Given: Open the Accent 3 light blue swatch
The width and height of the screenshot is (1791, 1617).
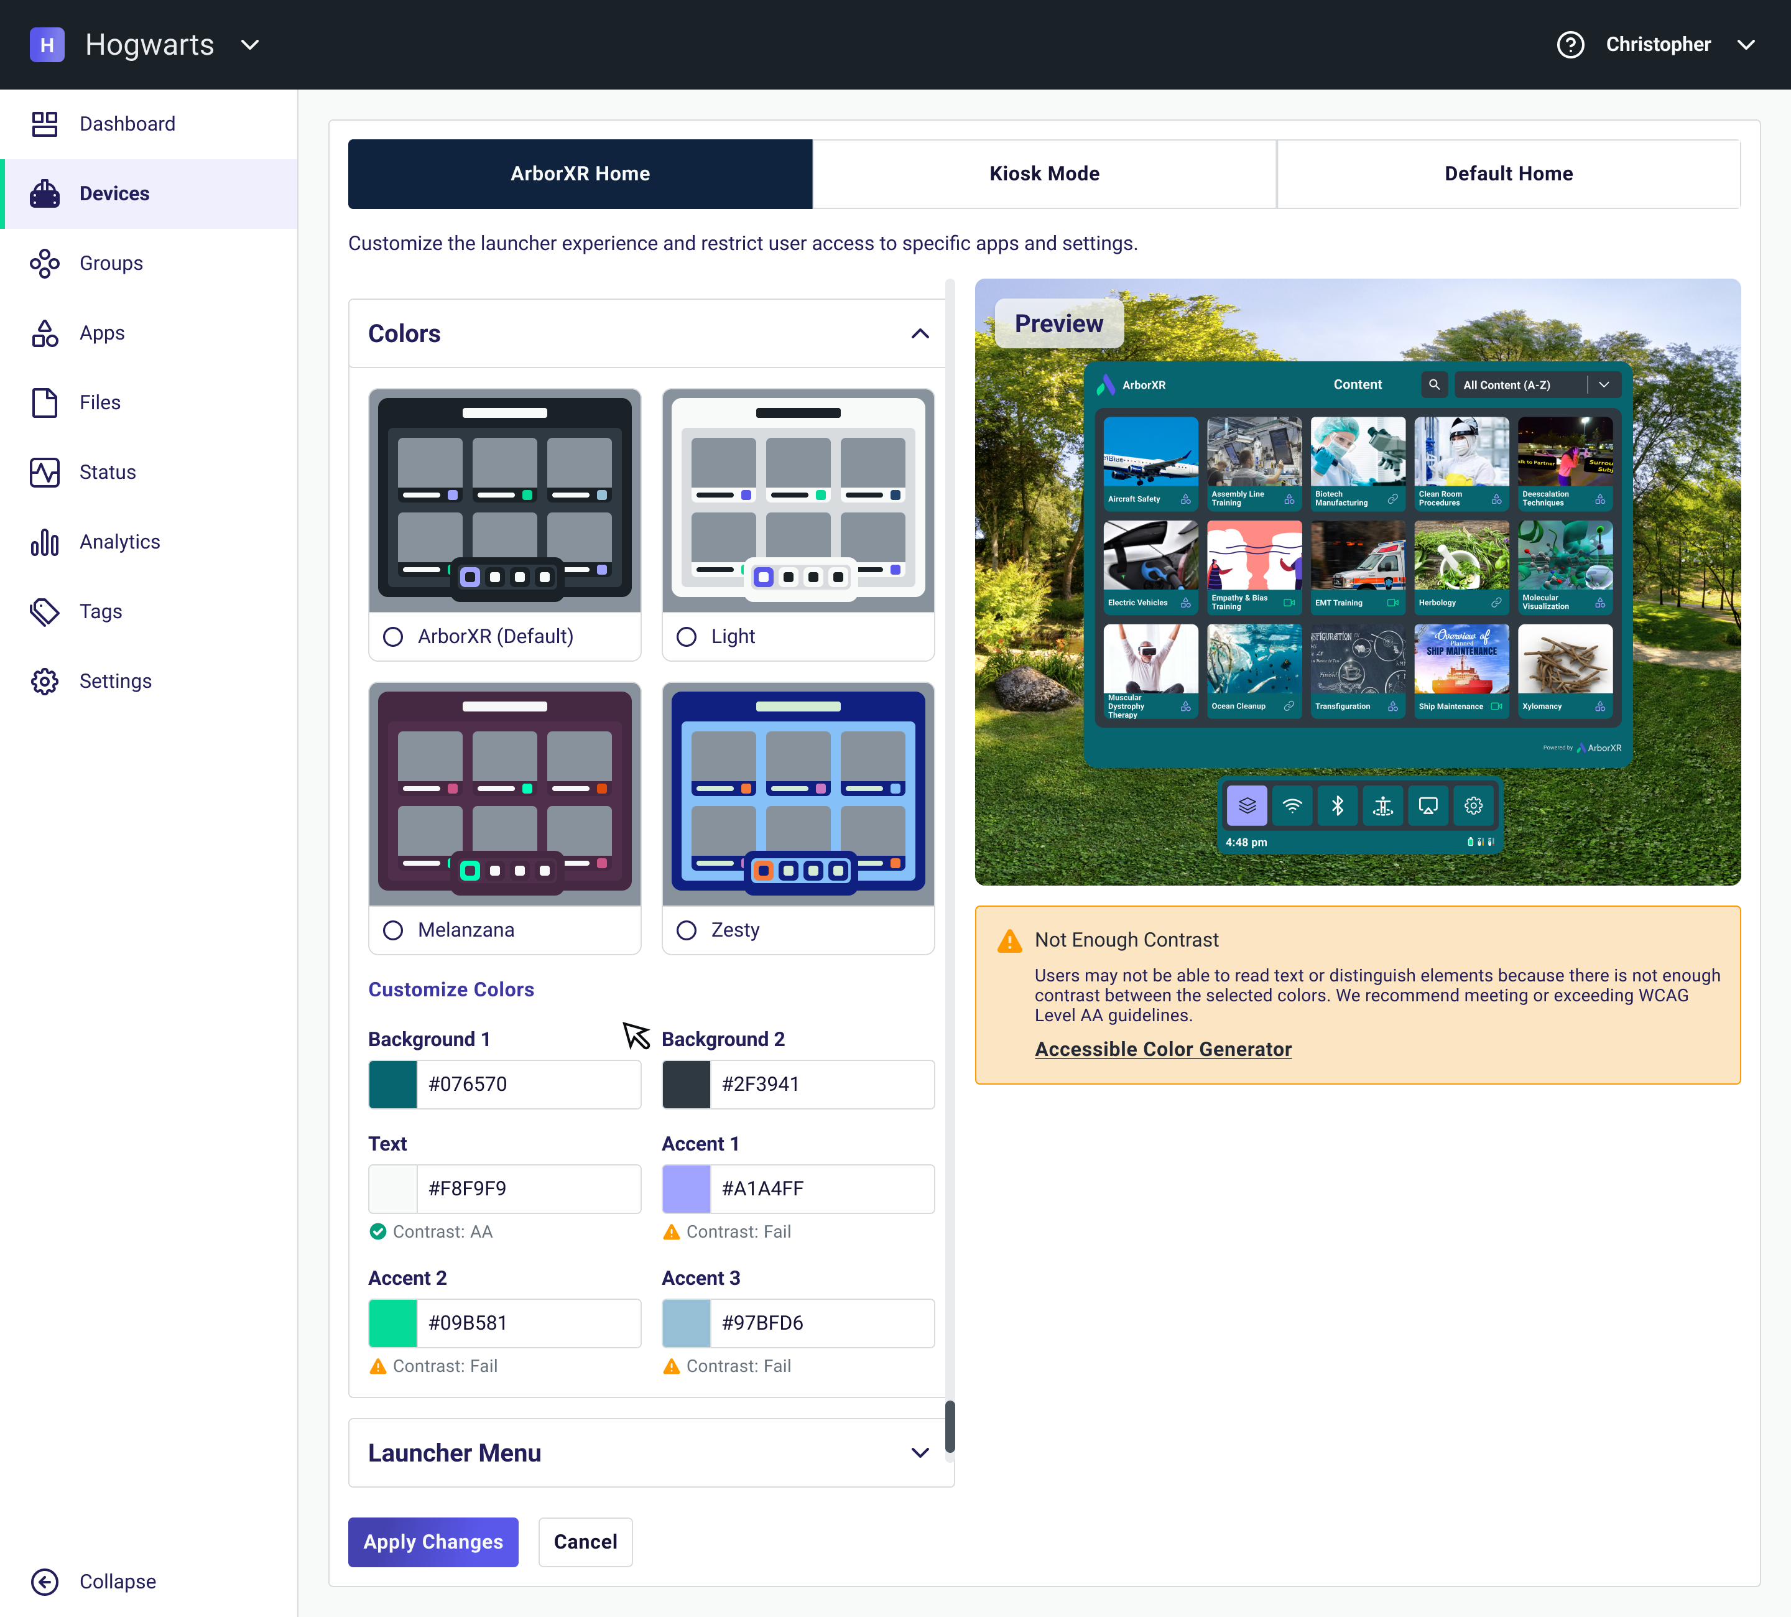Looking at the screenshot, I should coord(686,1323).
